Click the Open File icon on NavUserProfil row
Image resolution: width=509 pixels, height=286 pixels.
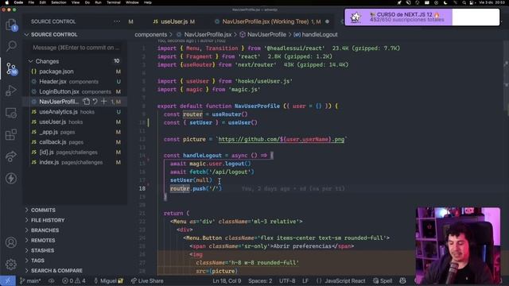(86, 102)
